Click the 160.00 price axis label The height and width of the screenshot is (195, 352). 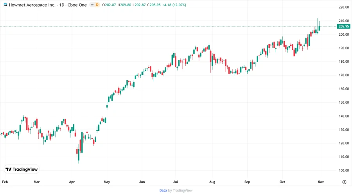tap(344, 89)
